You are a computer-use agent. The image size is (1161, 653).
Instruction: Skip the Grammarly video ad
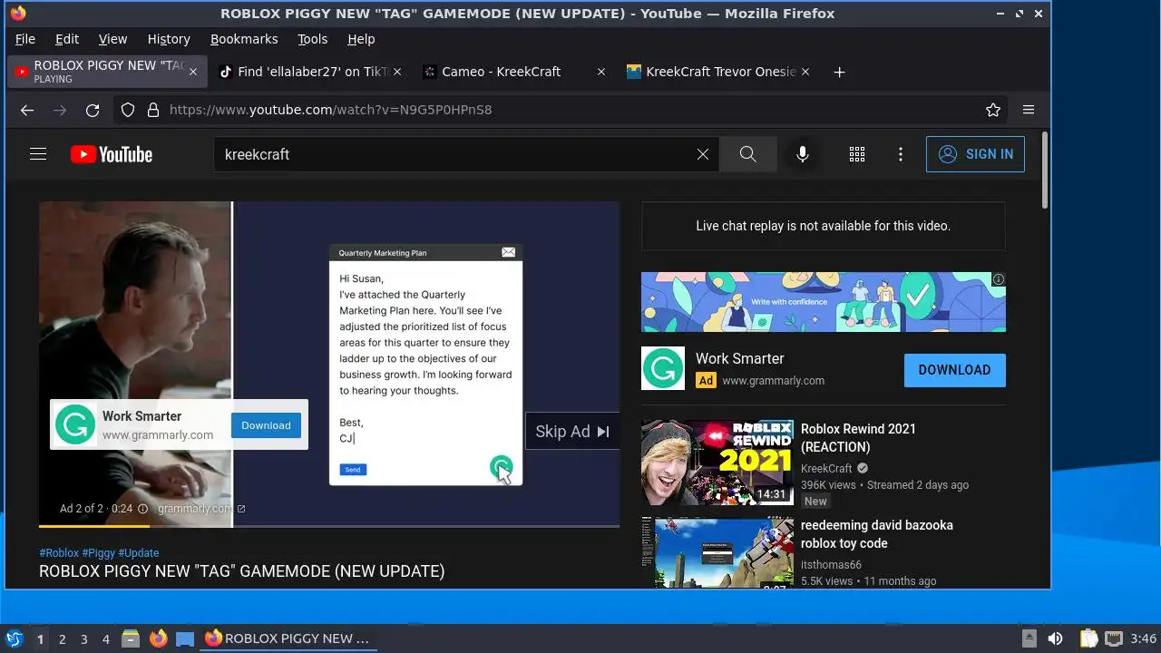point(572,432)
